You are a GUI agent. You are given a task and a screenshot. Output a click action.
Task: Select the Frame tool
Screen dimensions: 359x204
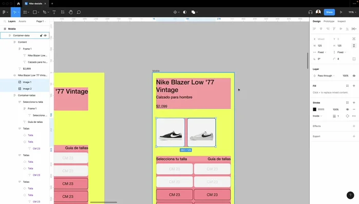(x=25, y=12)
